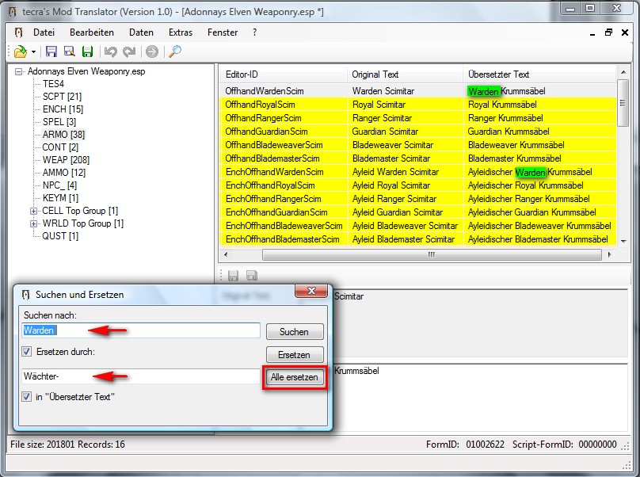
Task: Select QUST [1] tree item
Action: [x=60, y=236]
